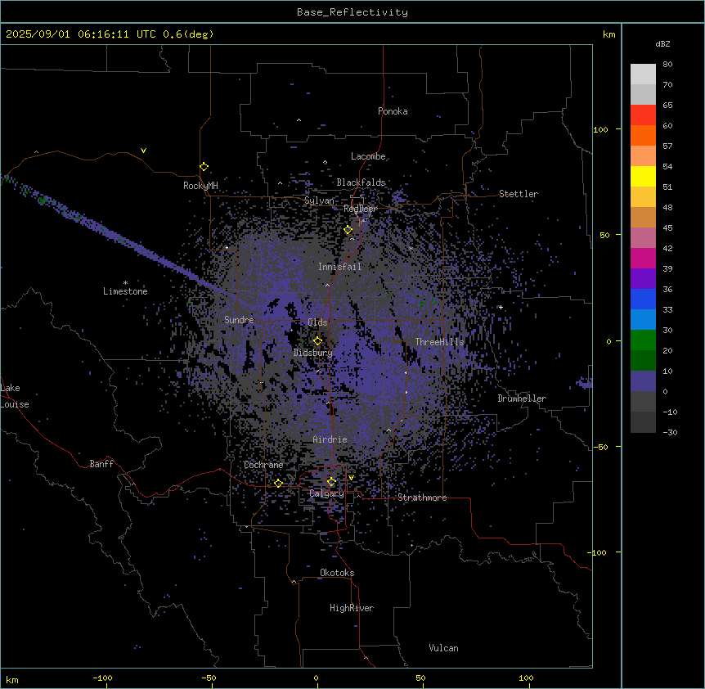The image size is (705, 689).
Task: Click the Limestone label
Action: pos(125,291)
